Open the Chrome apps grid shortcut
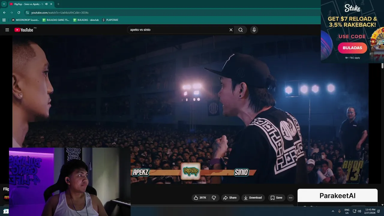This screenshot has height=216, width=384. point(4,20)
